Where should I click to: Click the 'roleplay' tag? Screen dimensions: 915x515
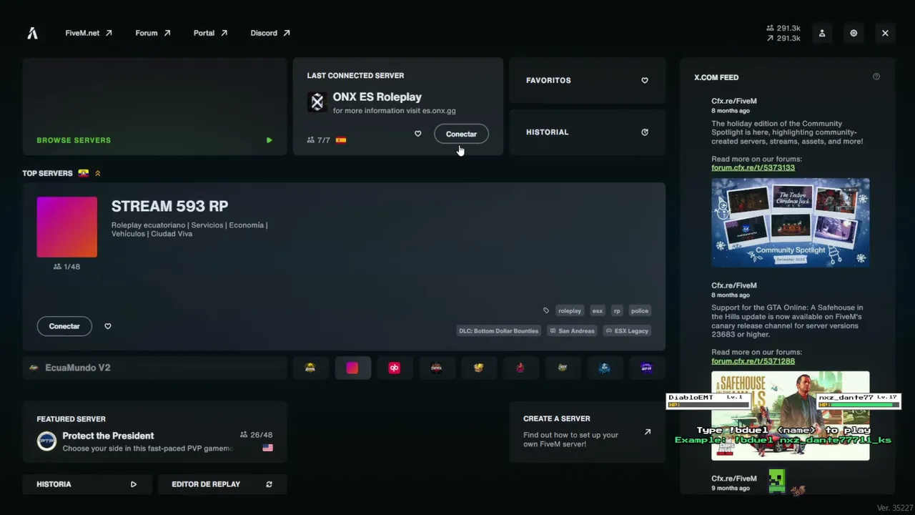point(570,311)
